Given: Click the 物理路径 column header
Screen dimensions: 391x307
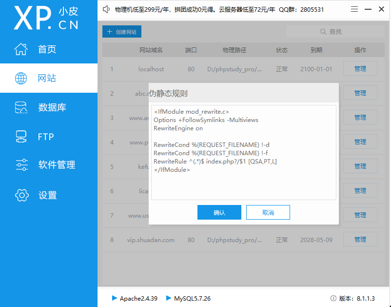Looking at the screenshot, I should click(x=235, y=50).
